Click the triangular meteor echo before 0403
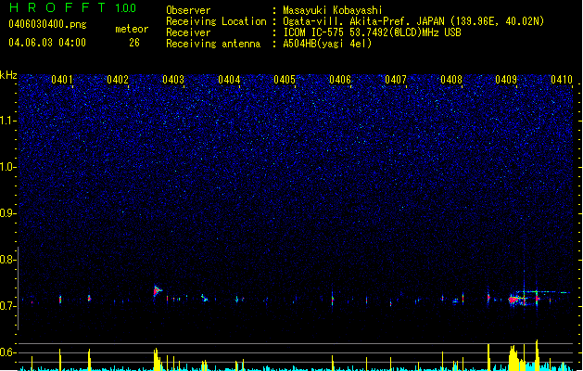583x371 pixels. tap(158, 290)
